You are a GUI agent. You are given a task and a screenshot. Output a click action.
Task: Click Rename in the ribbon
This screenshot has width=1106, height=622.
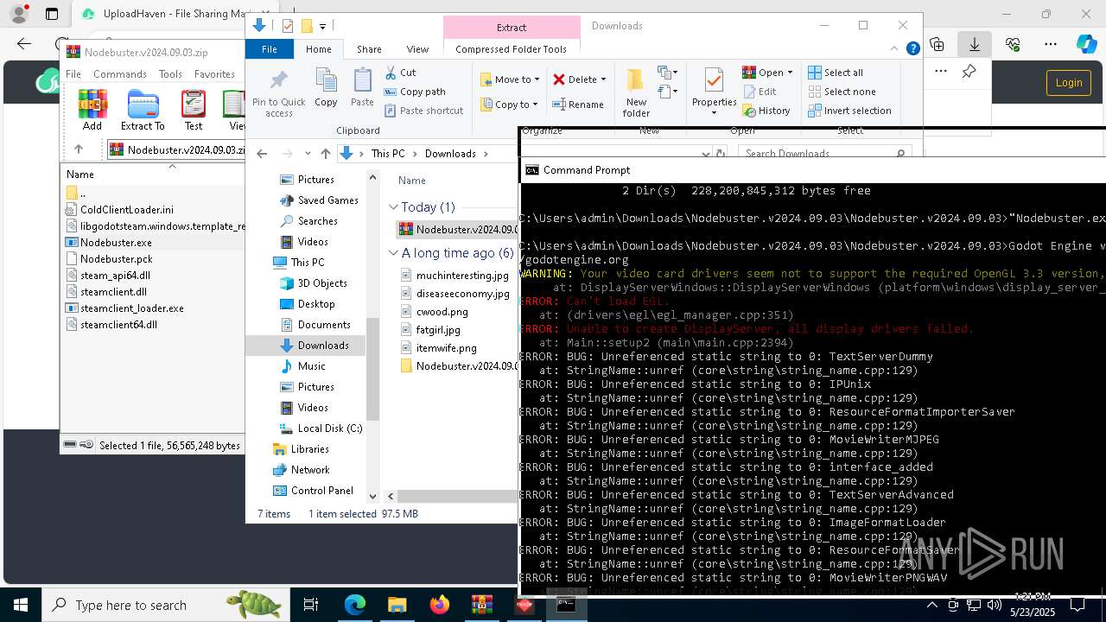pos(578,105)
